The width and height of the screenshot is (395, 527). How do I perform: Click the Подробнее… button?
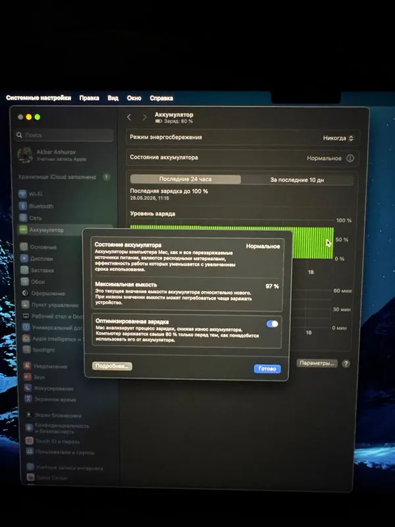pyautogui.click(x=112, y=366)
